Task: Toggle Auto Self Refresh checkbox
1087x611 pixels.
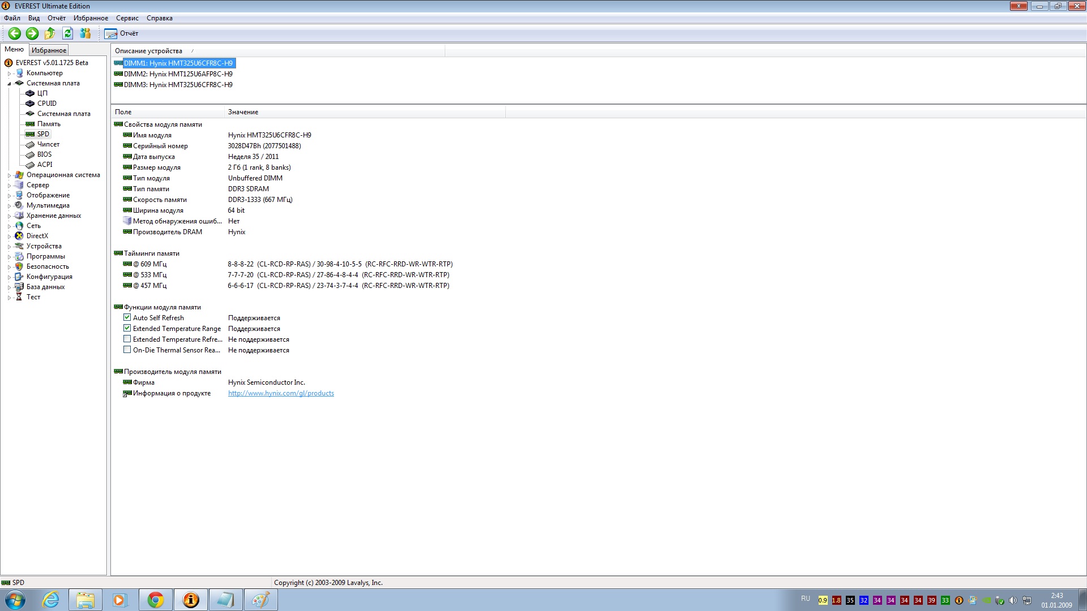Action: click(127, 318)
